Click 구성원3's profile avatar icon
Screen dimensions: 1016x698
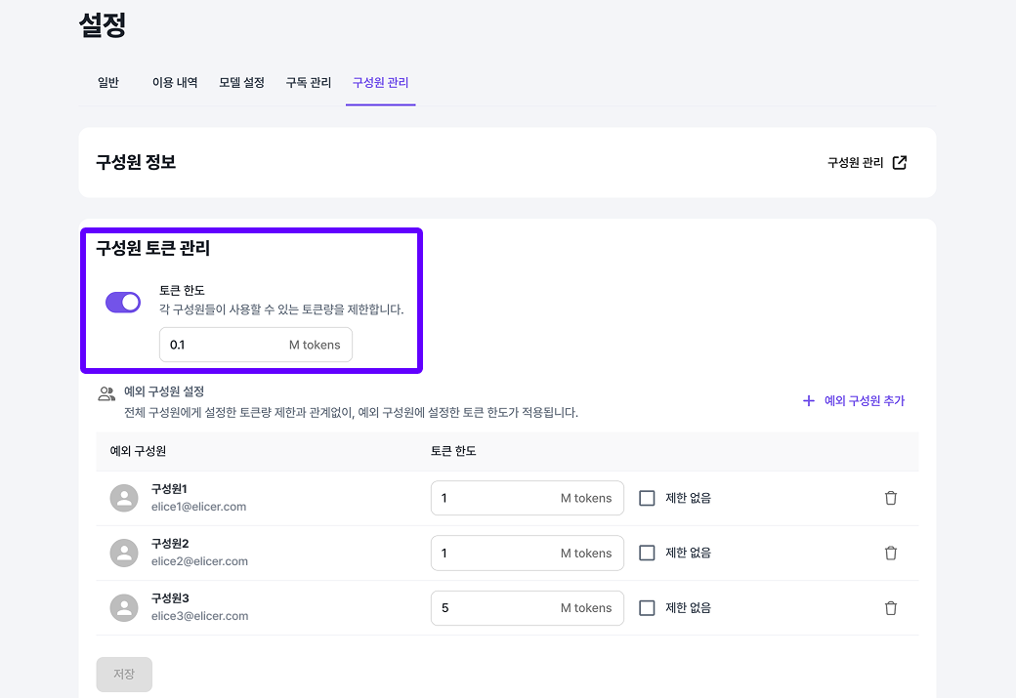123,607
